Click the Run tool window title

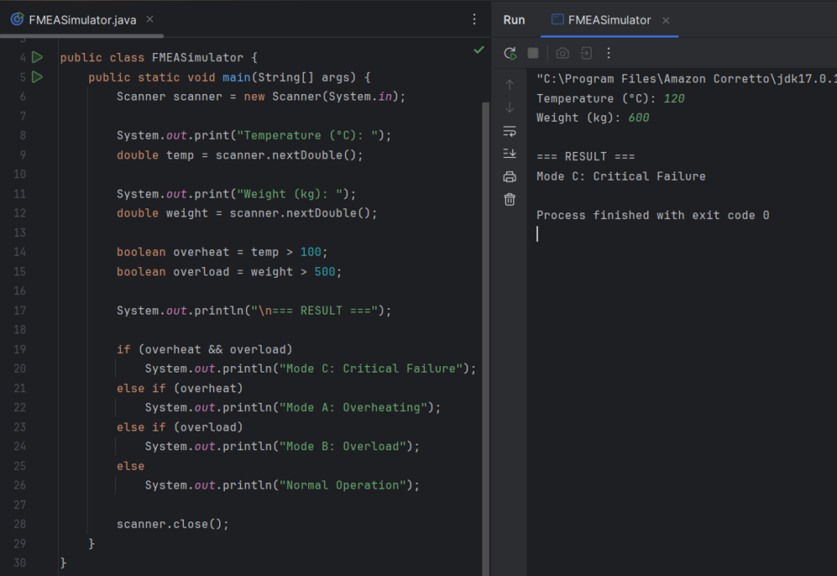514,20
